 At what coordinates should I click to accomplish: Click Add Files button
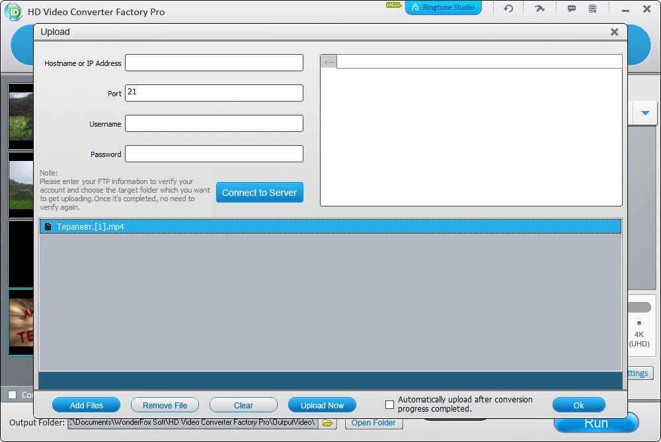86,405
